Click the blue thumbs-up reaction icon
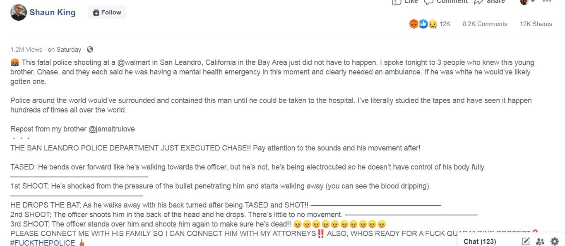This screenshot has height=246, width=565. point(423,24)
